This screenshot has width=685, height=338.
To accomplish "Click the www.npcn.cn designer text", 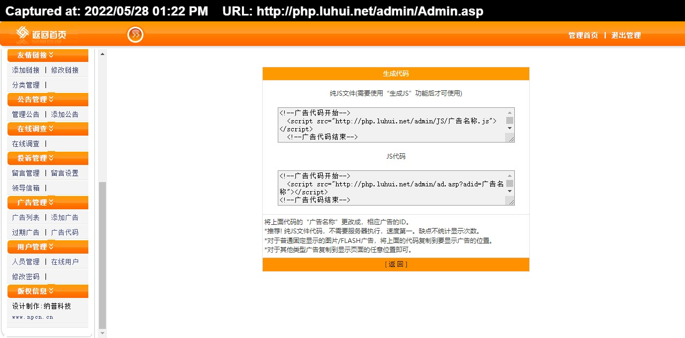I will tap(33, 317).
